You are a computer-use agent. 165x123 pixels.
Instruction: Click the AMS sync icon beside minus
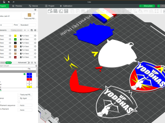32,30
